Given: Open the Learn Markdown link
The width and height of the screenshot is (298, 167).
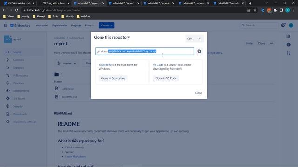Looking at the screenshot, I should pyautogui.click(x=75, y=157).
